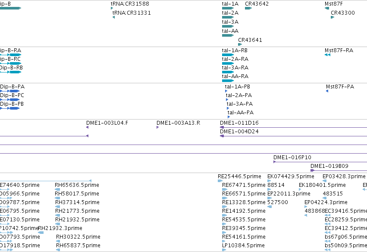This screenshot has height=252, width=367.
Task: Click EST RE25446.5prime
Action: click(x=239, y=176)
